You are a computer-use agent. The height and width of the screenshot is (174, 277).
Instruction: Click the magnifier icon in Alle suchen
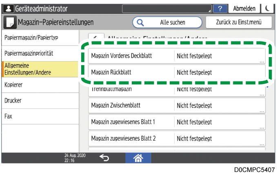tap(140, 22)
